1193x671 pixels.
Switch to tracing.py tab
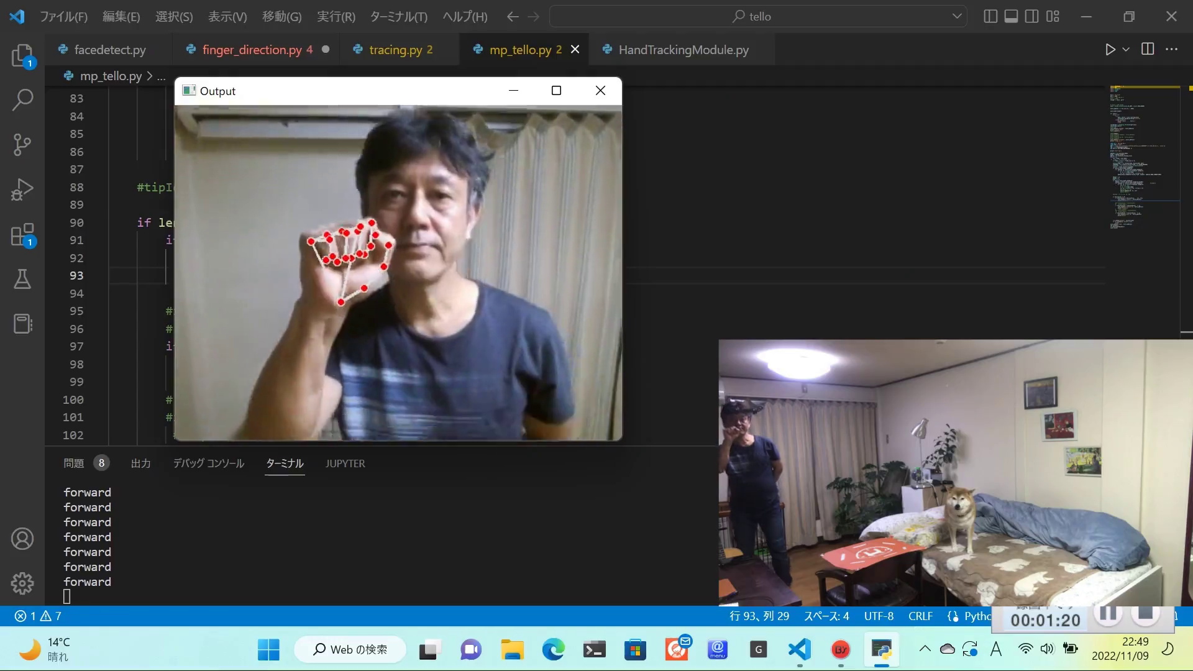click(400, 50)
